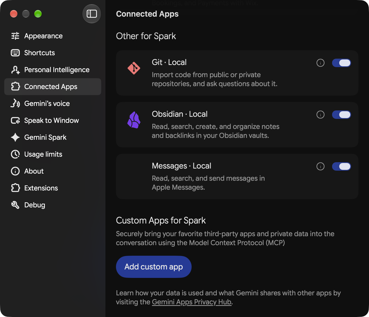Viewport: 369px width, 317px height.
Task: Click the Messages · Local title
Action: [x=182, y=166]
